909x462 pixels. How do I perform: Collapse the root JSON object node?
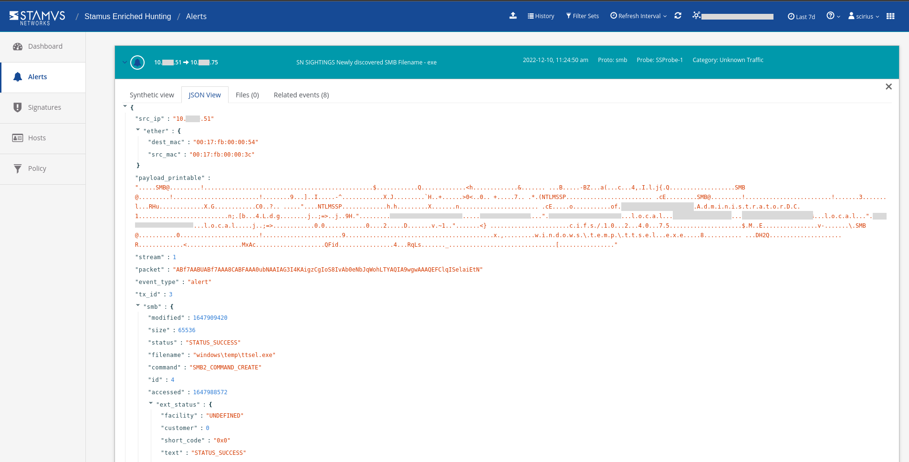click(x=125, y=106)
